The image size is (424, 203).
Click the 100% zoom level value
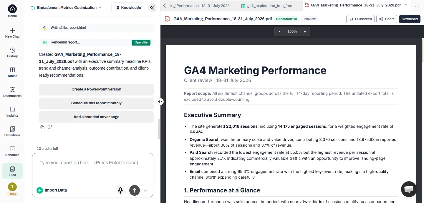coord(292,31)
